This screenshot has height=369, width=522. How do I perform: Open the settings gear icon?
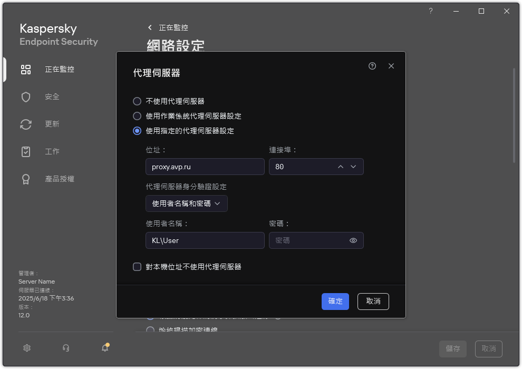tap(26, 348)
